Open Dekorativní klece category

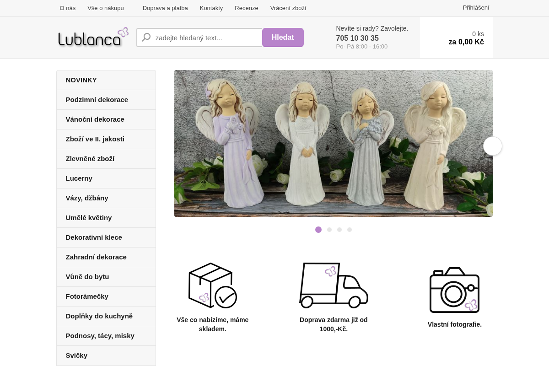click(106, 237)
